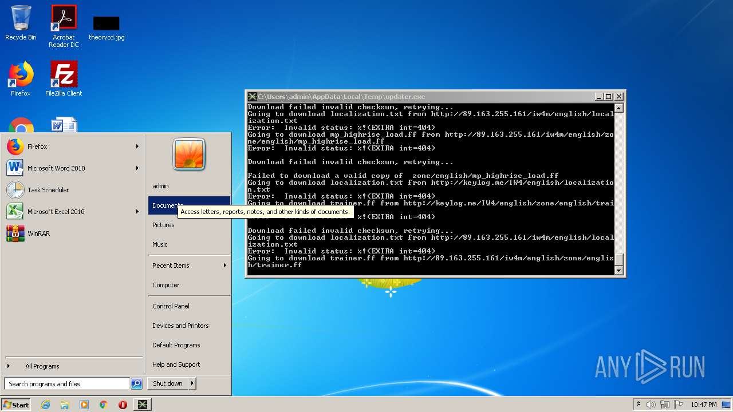
Task: Click the clock showing 10:47 PM
Action: click(704, 405)
